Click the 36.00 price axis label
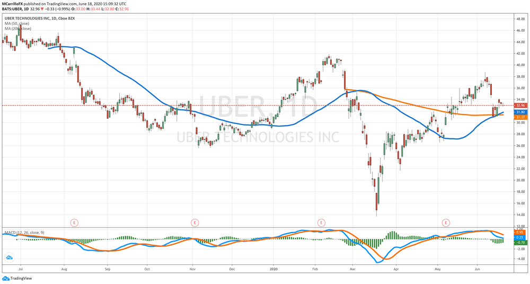This screenshot has height=284, width=530. [520, 88]
